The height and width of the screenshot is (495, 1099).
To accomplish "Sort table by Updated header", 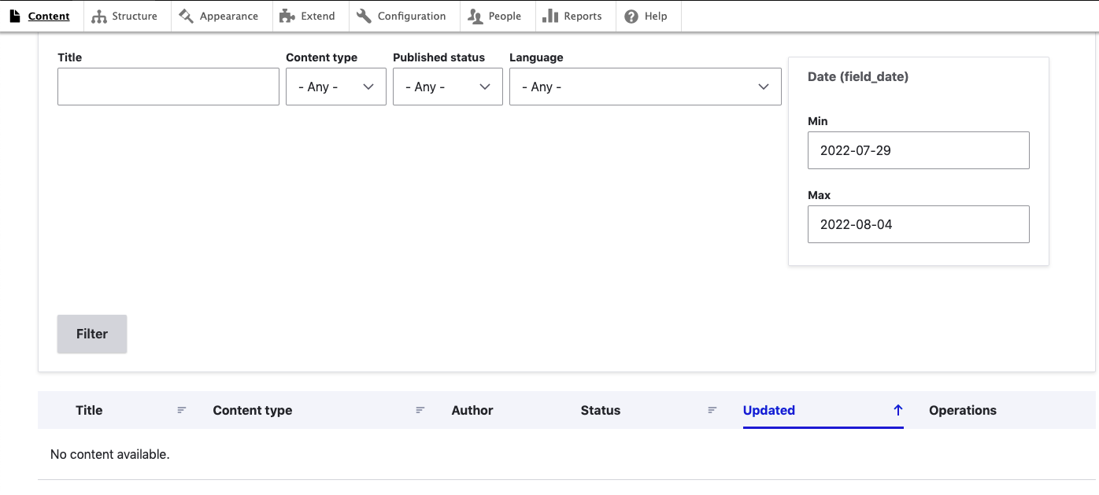I will click(769, 410).
